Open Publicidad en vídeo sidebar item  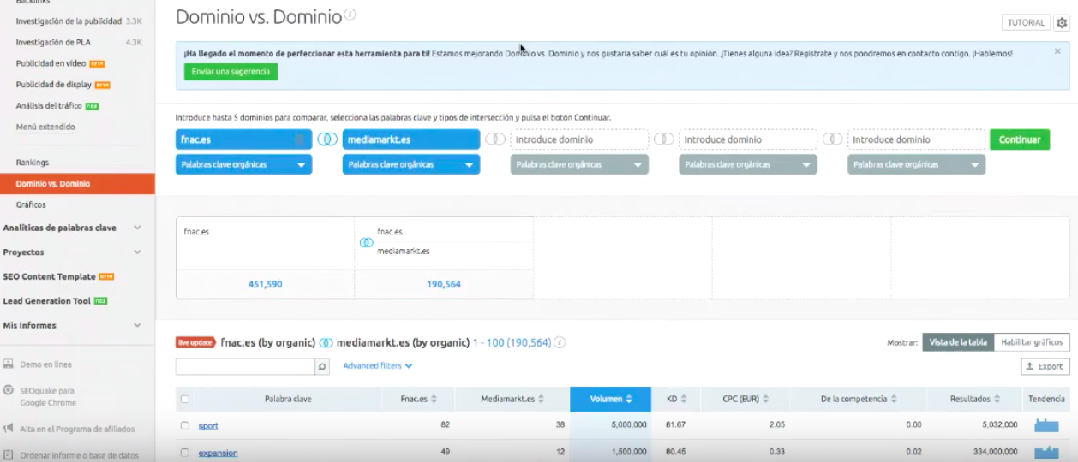[x=51, y=63]
